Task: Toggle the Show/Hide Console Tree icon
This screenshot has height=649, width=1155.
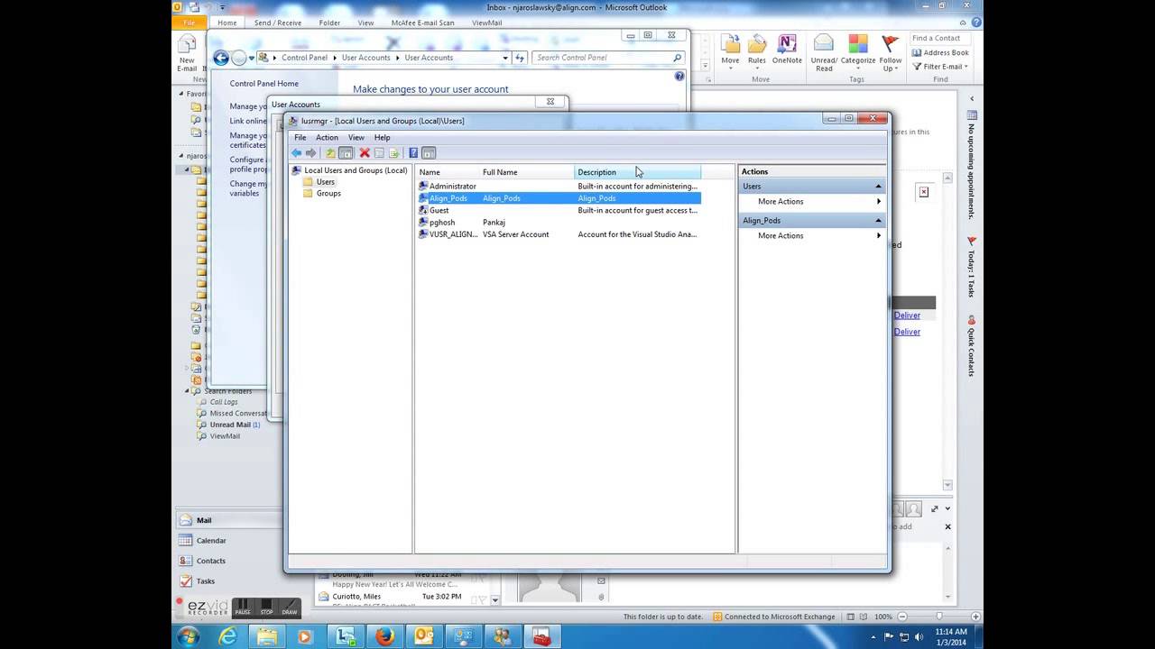Action: click(x=346, y=153)
